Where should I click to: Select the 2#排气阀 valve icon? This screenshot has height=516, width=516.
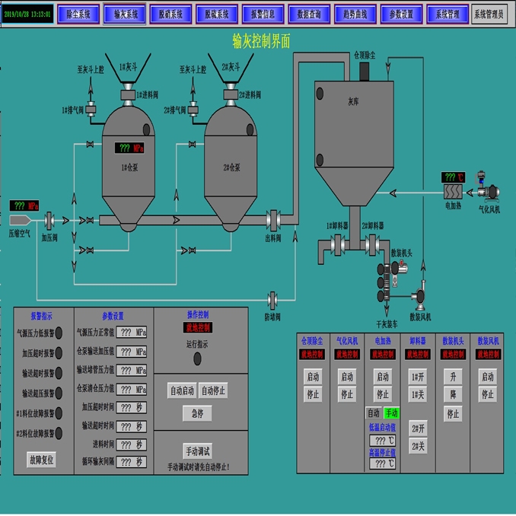(x=193, y=110)
